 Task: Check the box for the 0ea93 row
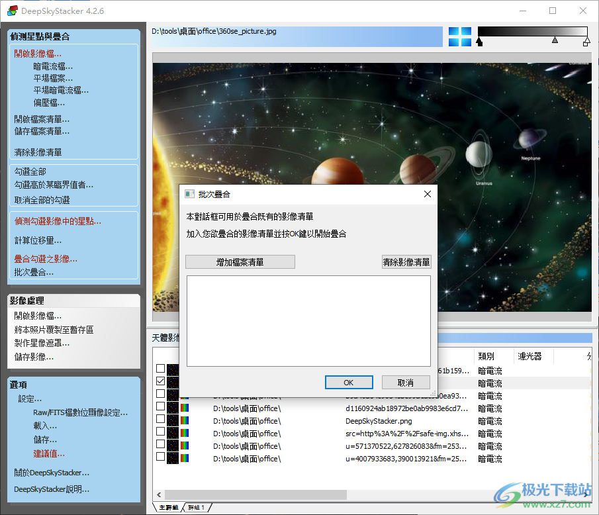[x=160, y=393]
